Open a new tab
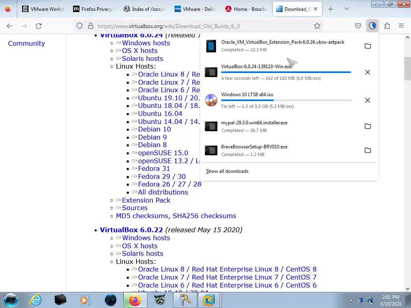Viewport: 411px width, 308px height. (x=331, y=9)
